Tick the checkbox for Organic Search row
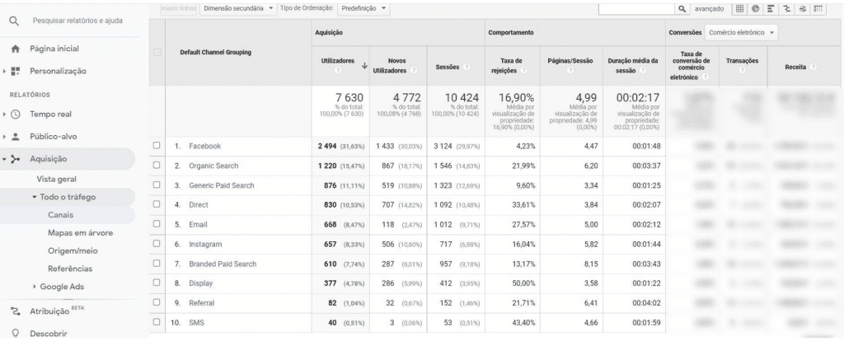Viewport: 844px width, 341px height. click(x=157, y=165)
